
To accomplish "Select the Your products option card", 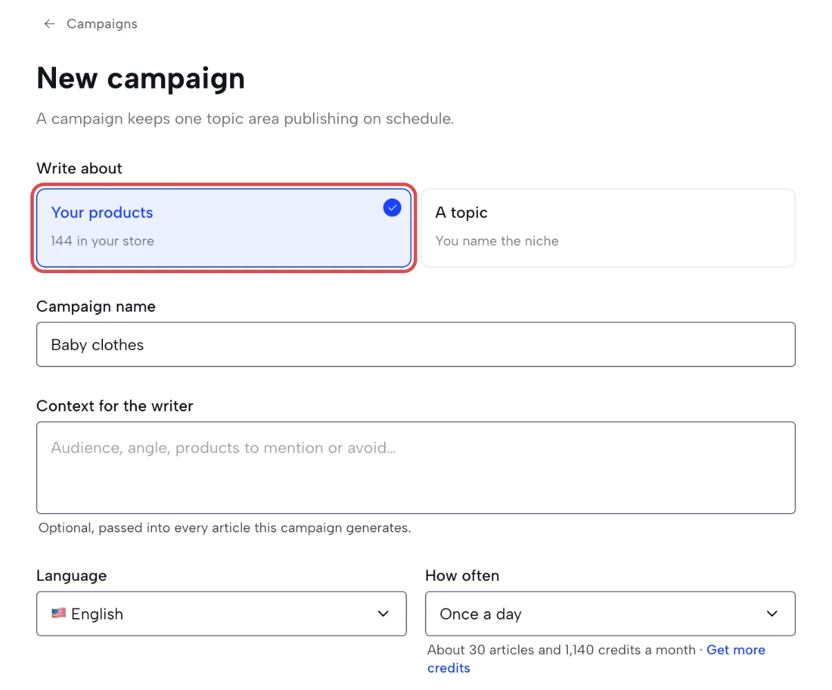I will [224, 227].
